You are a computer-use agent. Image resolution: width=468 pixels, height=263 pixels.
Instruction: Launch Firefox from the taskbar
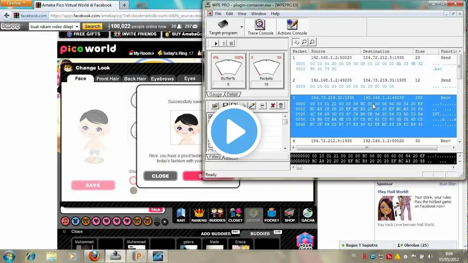[94, 256]
